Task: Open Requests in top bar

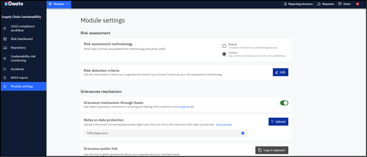Action: pyautogui.click(x=325, y=4)
